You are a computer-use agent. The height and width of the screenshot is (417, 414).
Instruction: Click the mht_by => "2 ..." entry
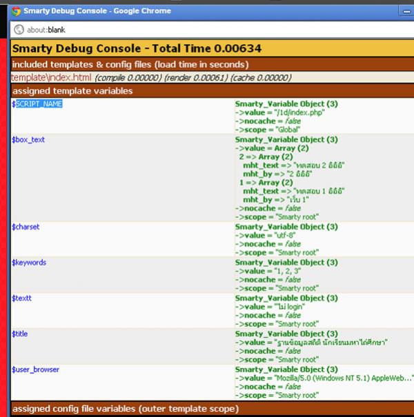[x=277, y=174]
